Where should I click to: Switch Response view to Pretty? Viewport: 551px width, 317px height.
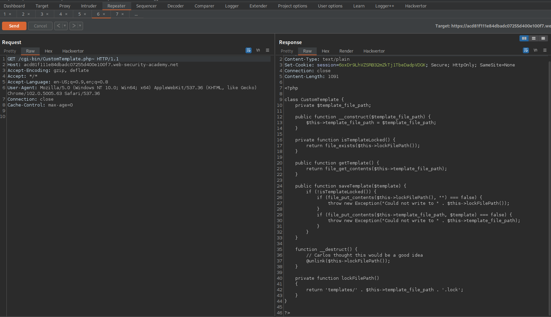[x=287, y=51]
